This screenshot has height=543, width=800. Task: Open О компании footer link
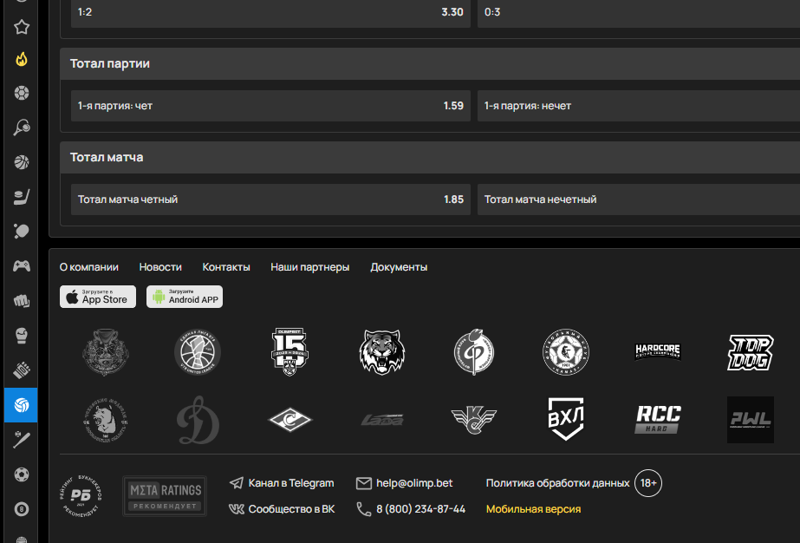[x=88, y=267]
